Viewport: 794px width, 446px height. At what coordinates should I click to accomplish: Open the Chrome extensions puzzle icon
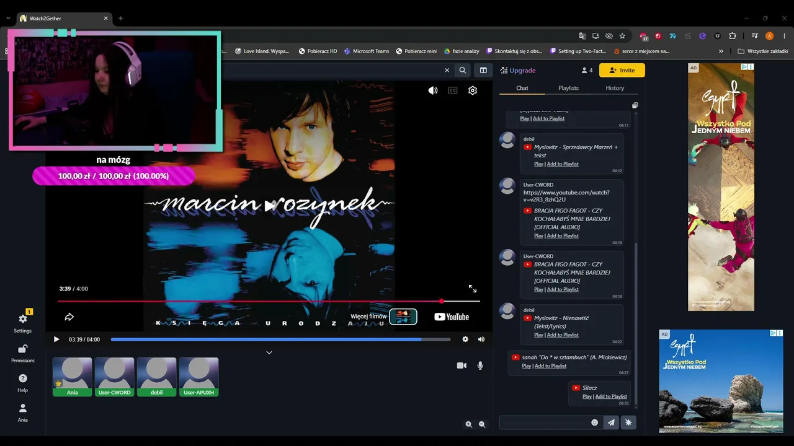(733, 36)
